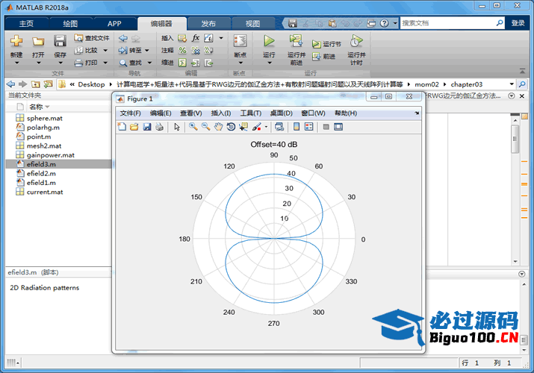Click Edit Plot arrow tool in Figure 1
The width and height of the screenshot is (534, 373).
click(177, 127)
